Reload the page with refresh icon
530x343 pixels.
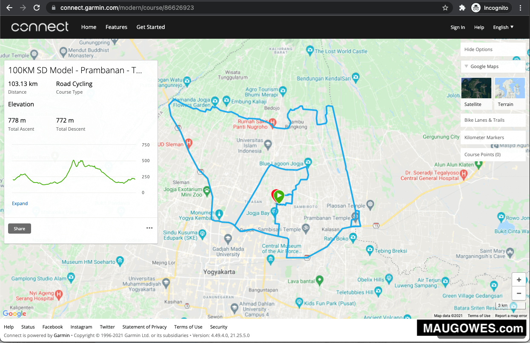tap(37, 8)
